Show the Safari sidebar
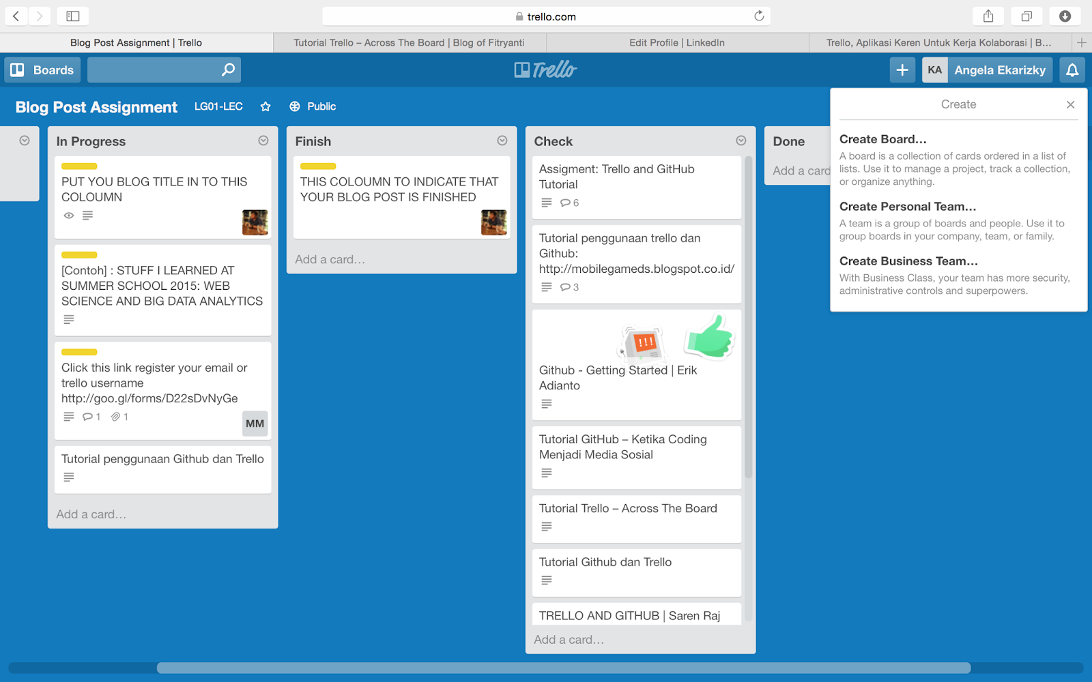1092x682 pixels. point(73,16)
